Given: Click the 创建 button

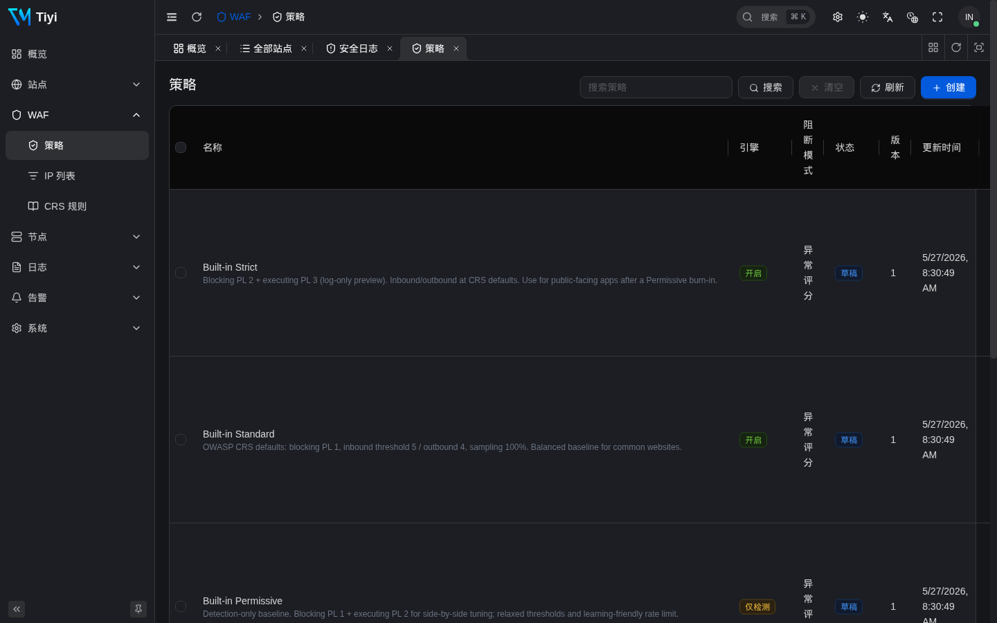Looking at the screenshot, I should point(949,87).
